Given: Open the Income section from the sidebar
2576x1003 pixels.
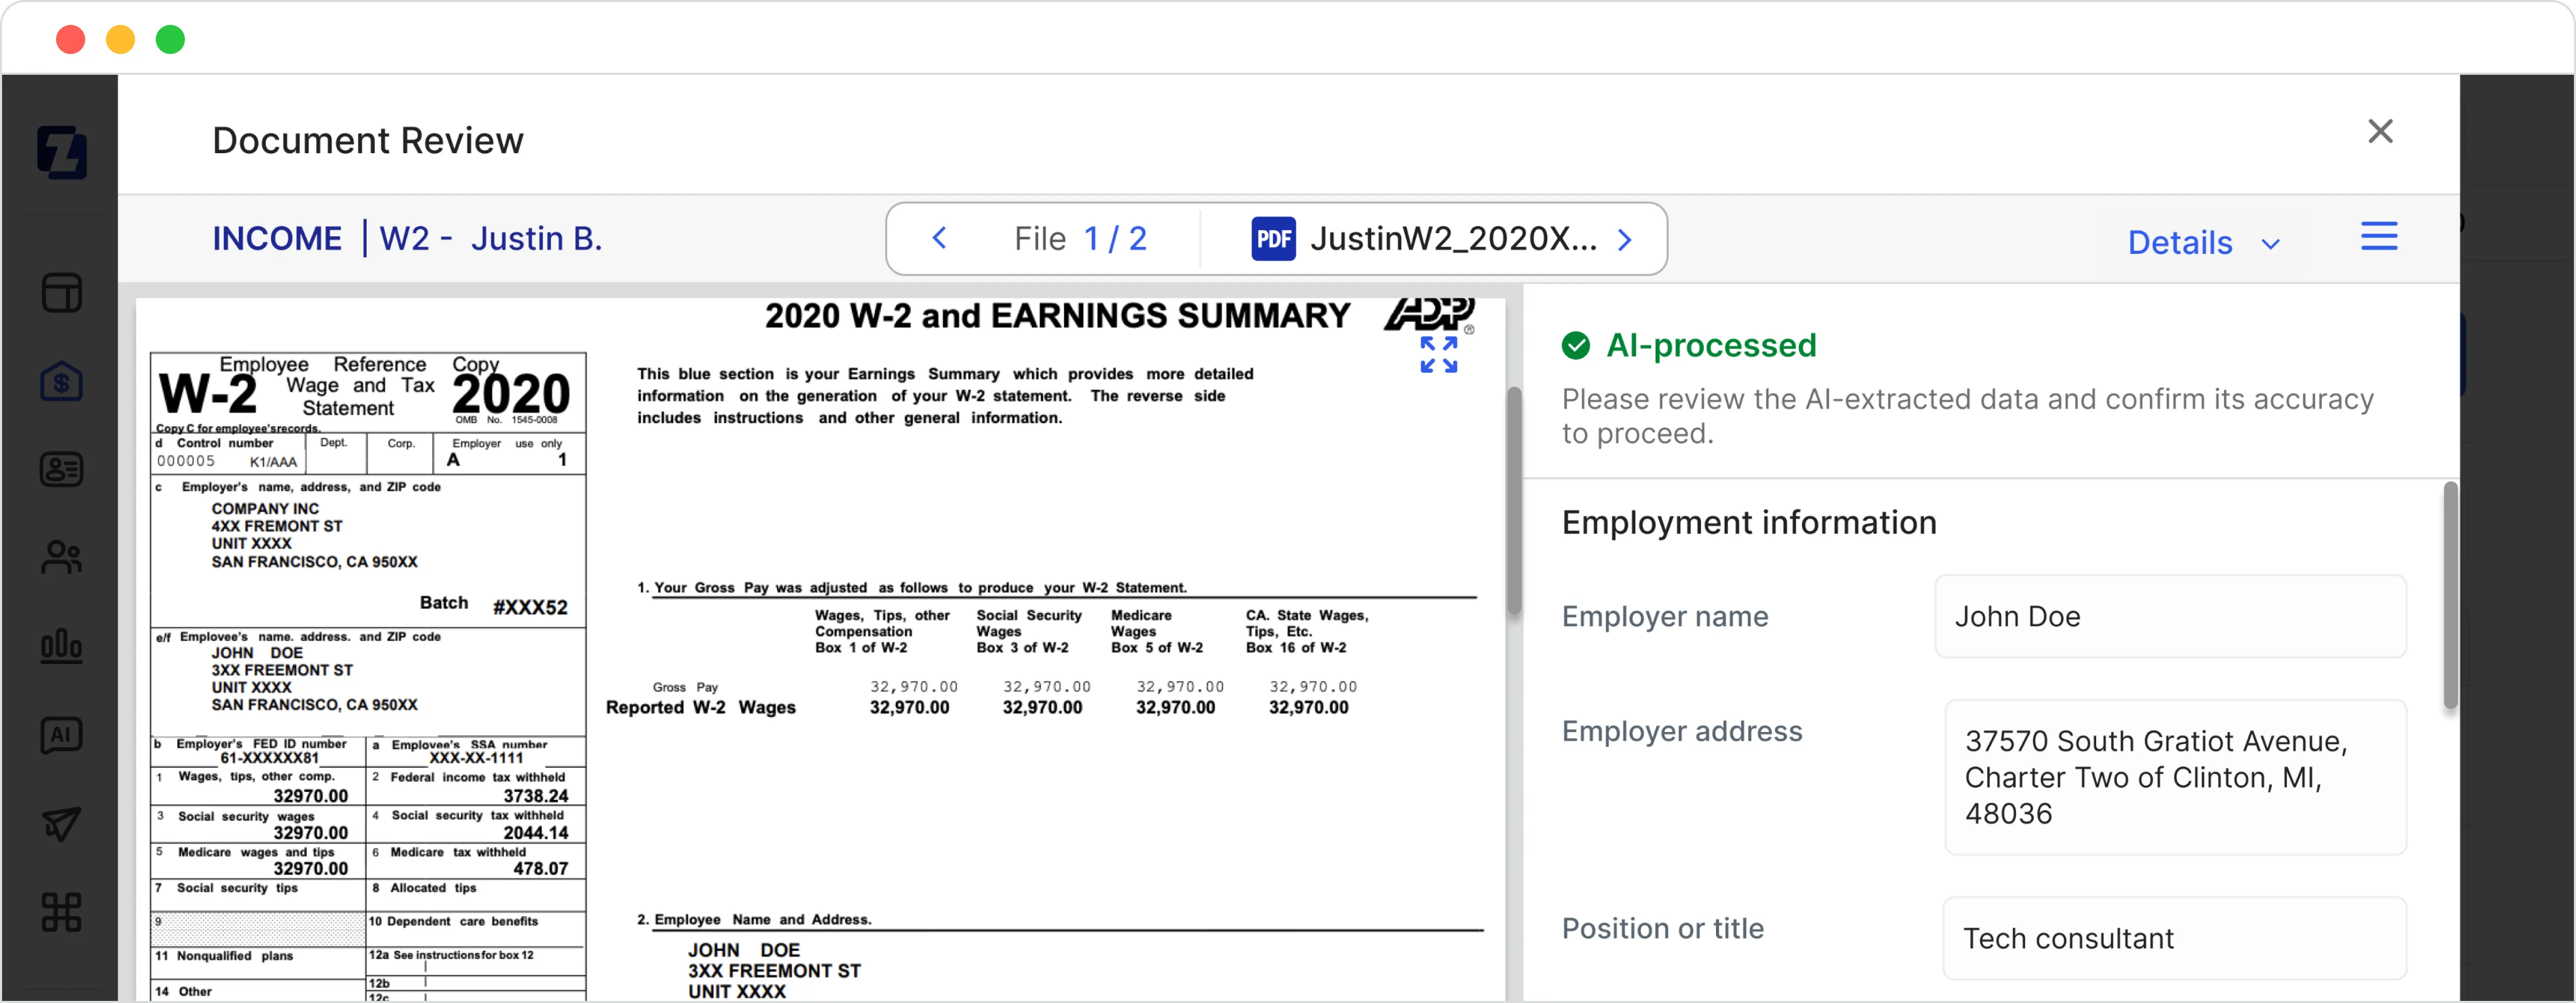Looking at the screenshot, I should [x=62, y=381].
